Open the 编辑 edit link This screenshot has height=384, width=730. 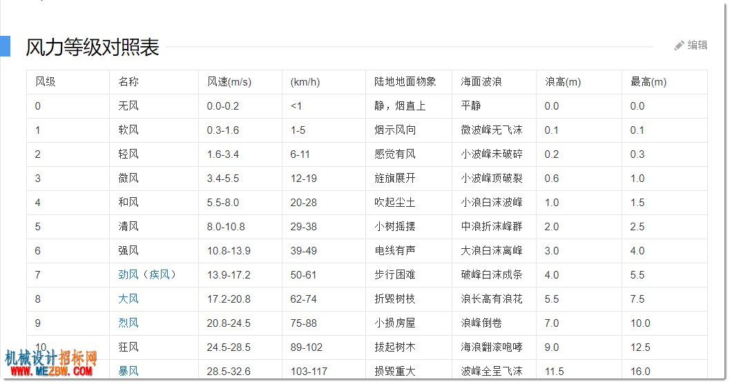pos(697,45)
